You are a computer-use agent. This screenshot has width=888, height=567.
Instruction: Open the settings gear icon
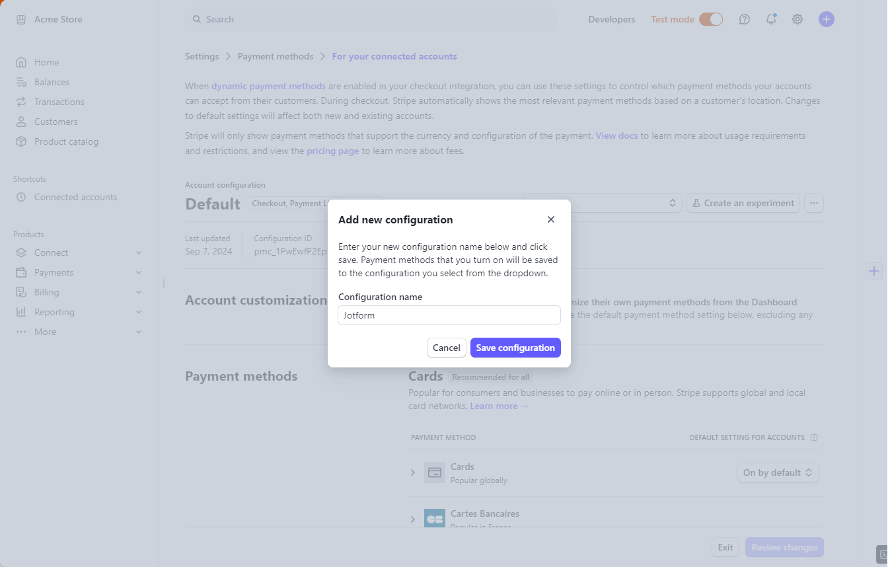[x=797, y=19]
